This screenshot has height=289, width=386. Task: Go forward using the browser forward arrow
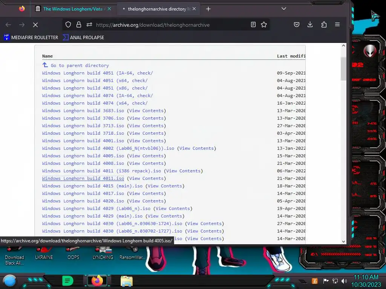(x=22, y=25)
